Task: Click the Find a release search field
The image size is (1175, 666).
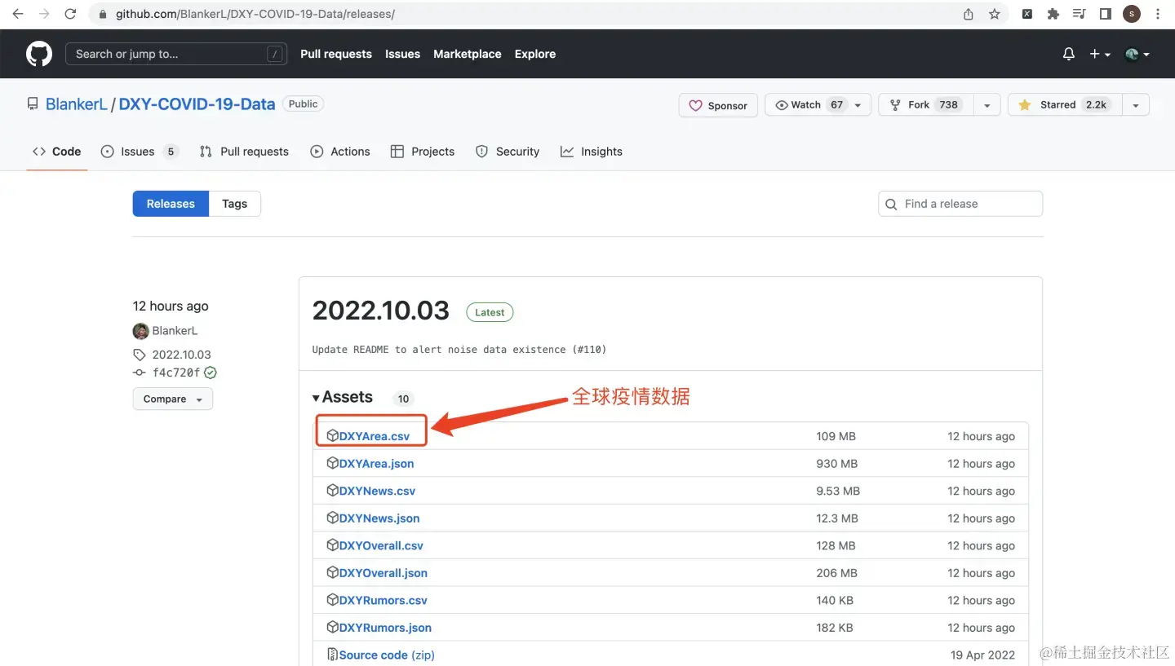Action: (x=960, y=203)
